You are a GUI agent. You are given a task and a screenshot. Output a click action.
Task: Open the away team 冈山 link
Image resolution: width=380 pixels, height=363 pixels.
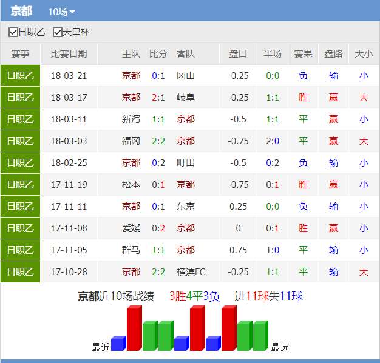185,76
